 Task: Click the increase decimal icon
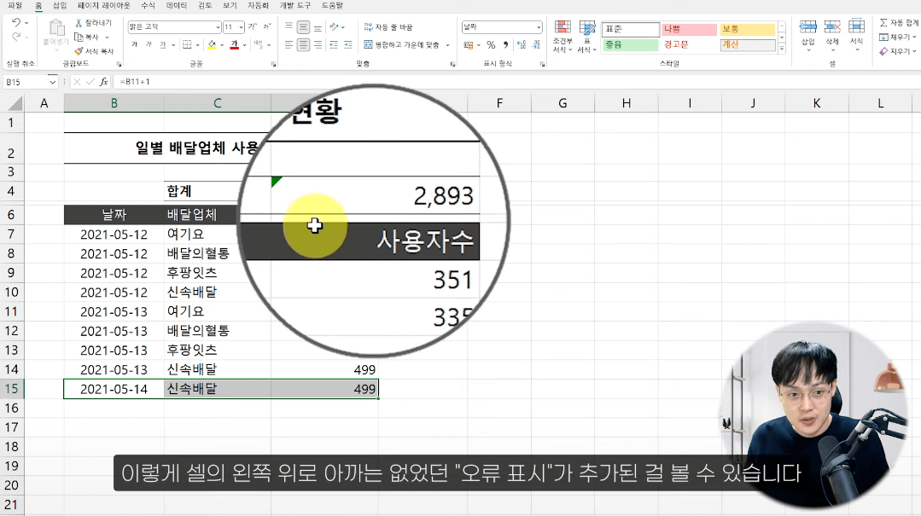[x=522, y=44]
